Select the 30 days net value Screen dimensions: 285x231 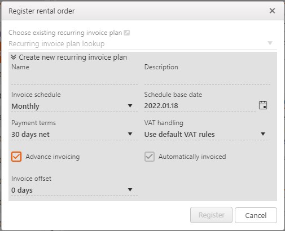point(30,135)
